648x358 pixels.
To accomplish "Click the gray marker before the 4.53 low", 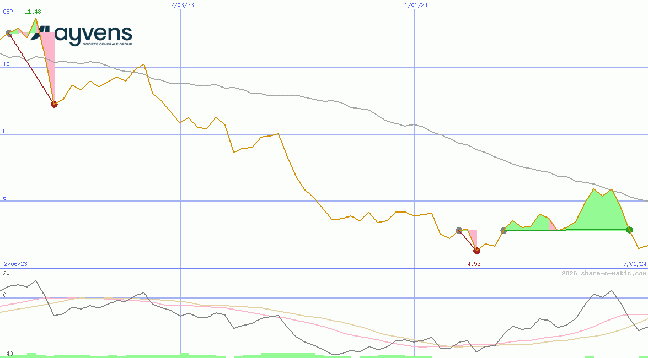I will (459, 230).
